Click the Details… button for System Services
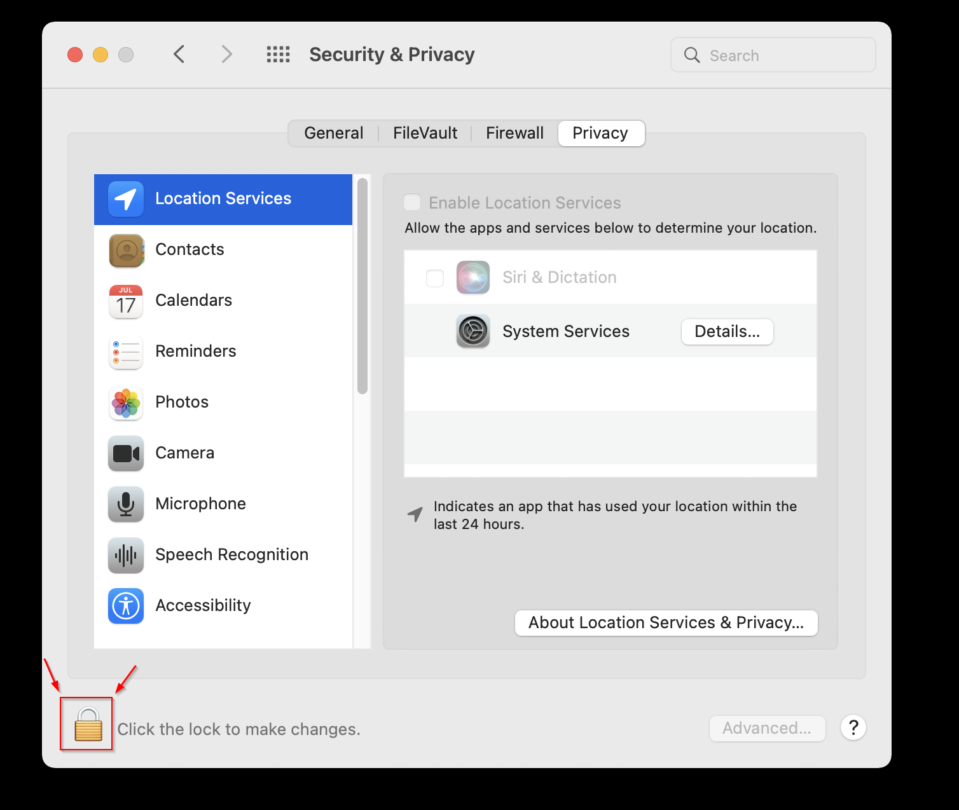Image resolution: width=959 pixels, height=810 pixels. coord(727,332)
